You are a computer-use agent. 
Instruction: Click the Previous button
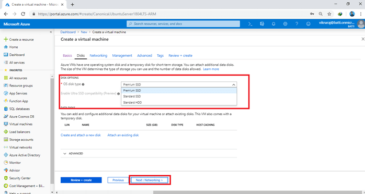click(118, 180)
